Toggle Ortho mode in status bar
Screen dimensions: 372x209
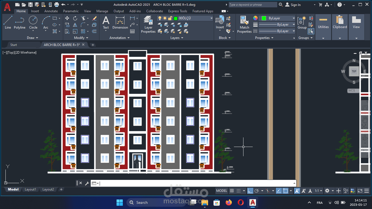[250, 191]
